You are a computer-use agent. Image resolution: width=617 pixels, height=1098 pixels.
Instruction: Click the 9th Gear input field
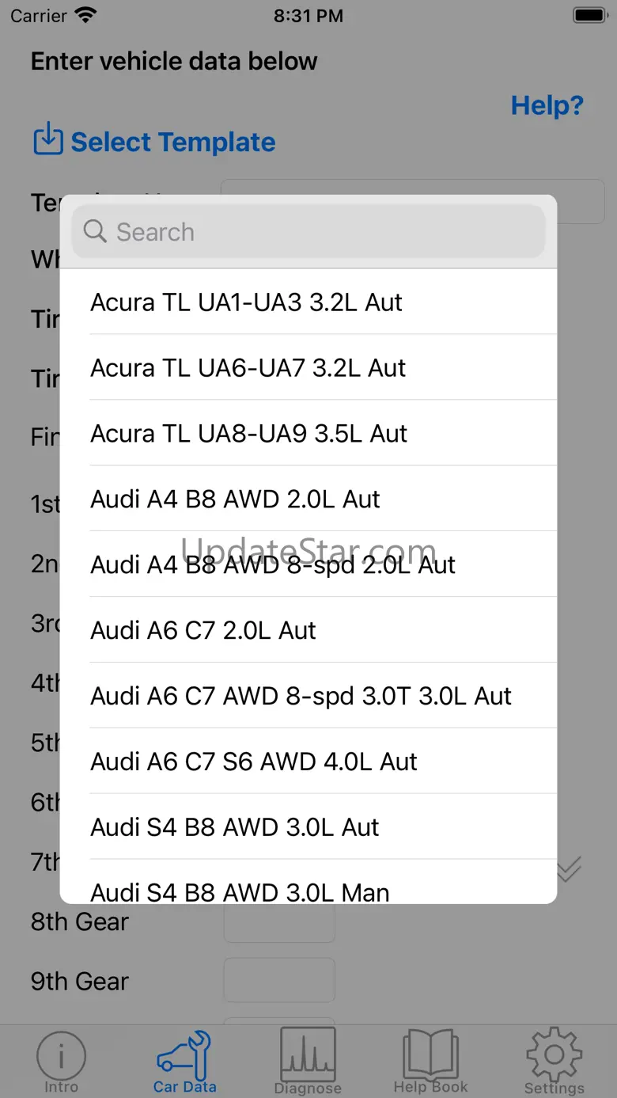pyautogui.click(x=279, y=981)
